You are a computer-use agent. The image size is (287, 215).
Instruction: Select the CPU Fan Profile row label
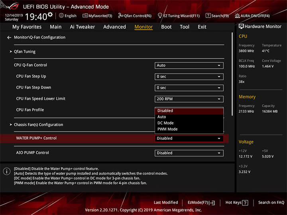[x=30, y=110]
